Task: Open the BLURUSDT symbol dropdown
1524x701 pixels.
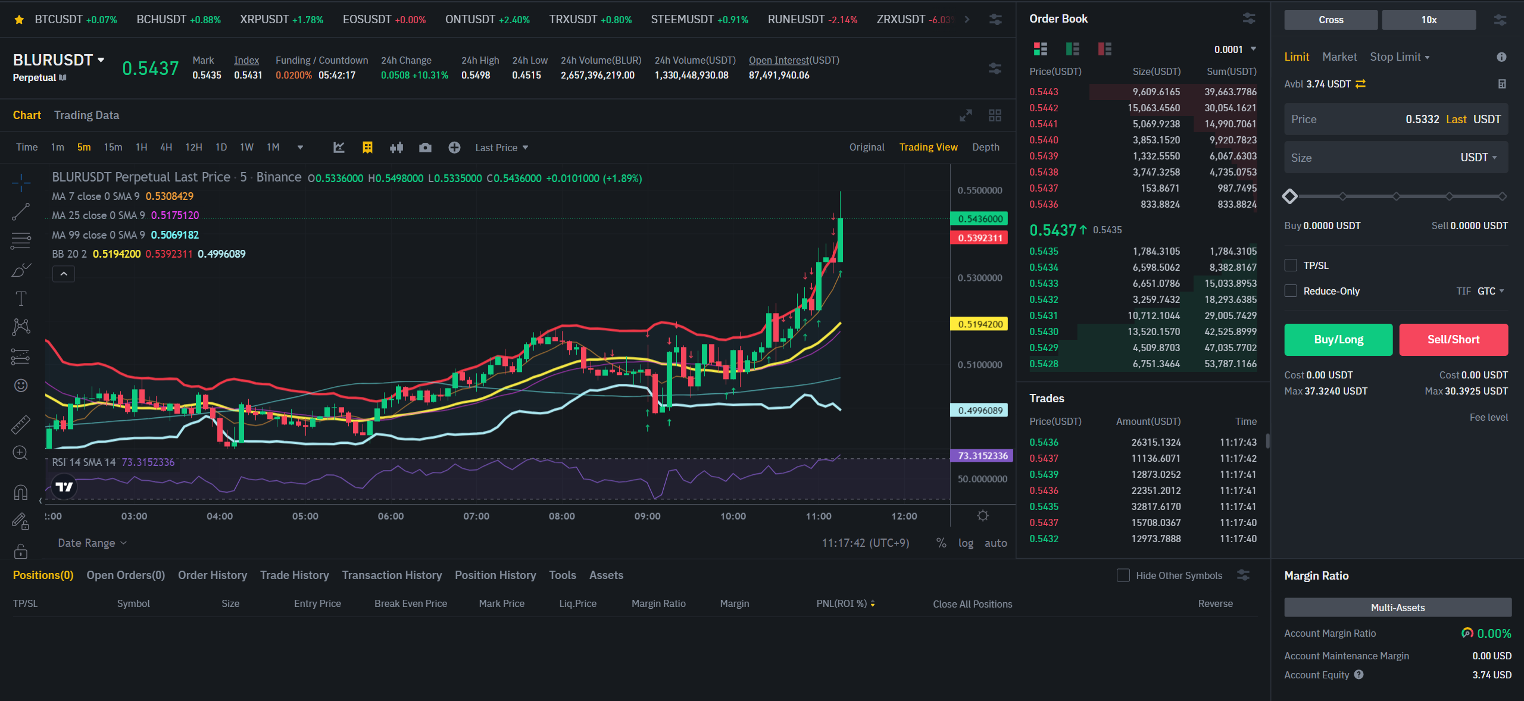Action: (59, 60)
